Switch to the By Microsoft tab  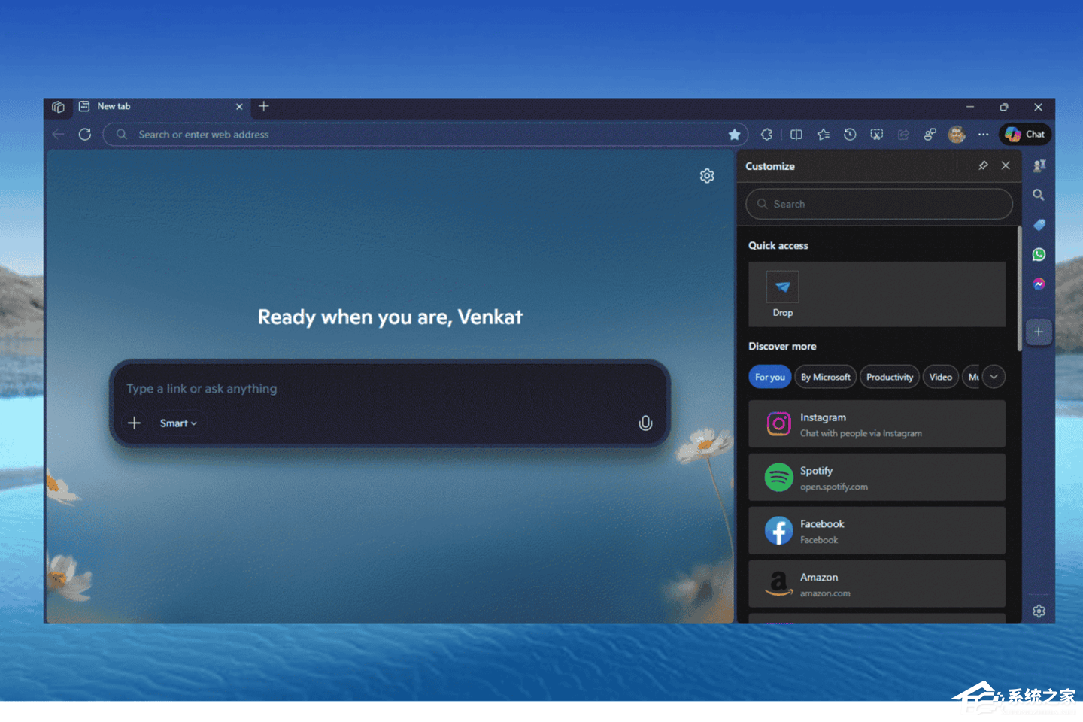click(x=825, y=377)
